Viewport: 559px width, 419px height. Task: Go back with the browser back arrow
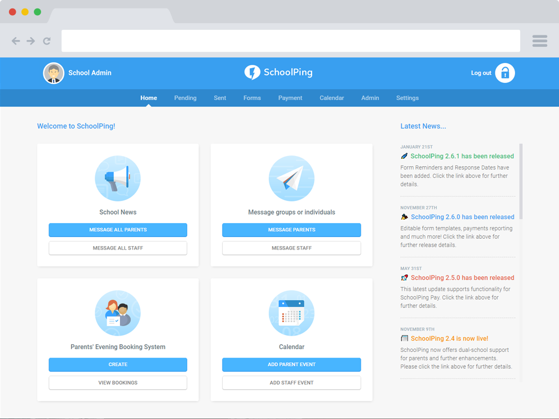(16, 41)
